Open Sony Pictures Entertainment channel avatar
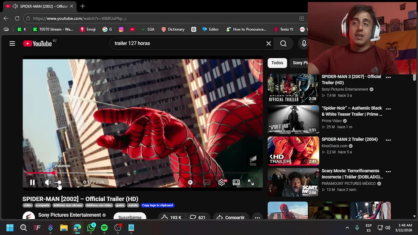 point(29,216)
